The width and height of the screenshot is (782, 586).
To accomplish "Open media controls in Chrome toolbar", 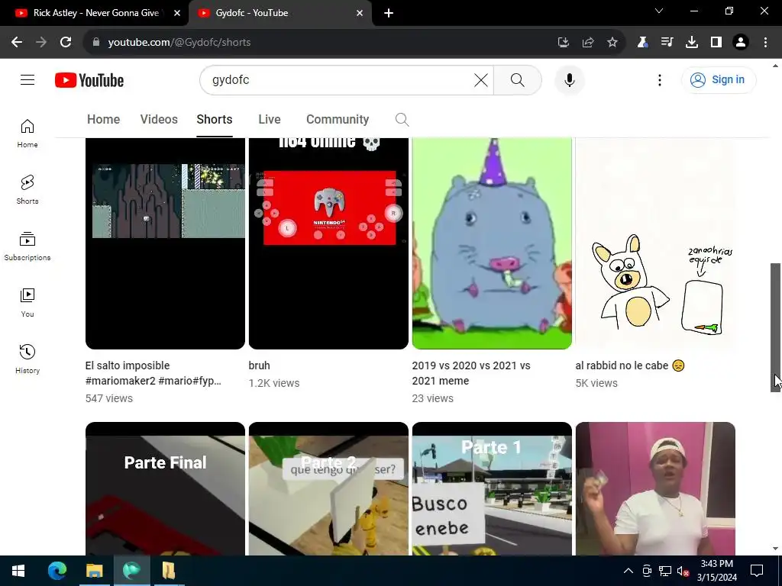I will click(x=667, y=43).
